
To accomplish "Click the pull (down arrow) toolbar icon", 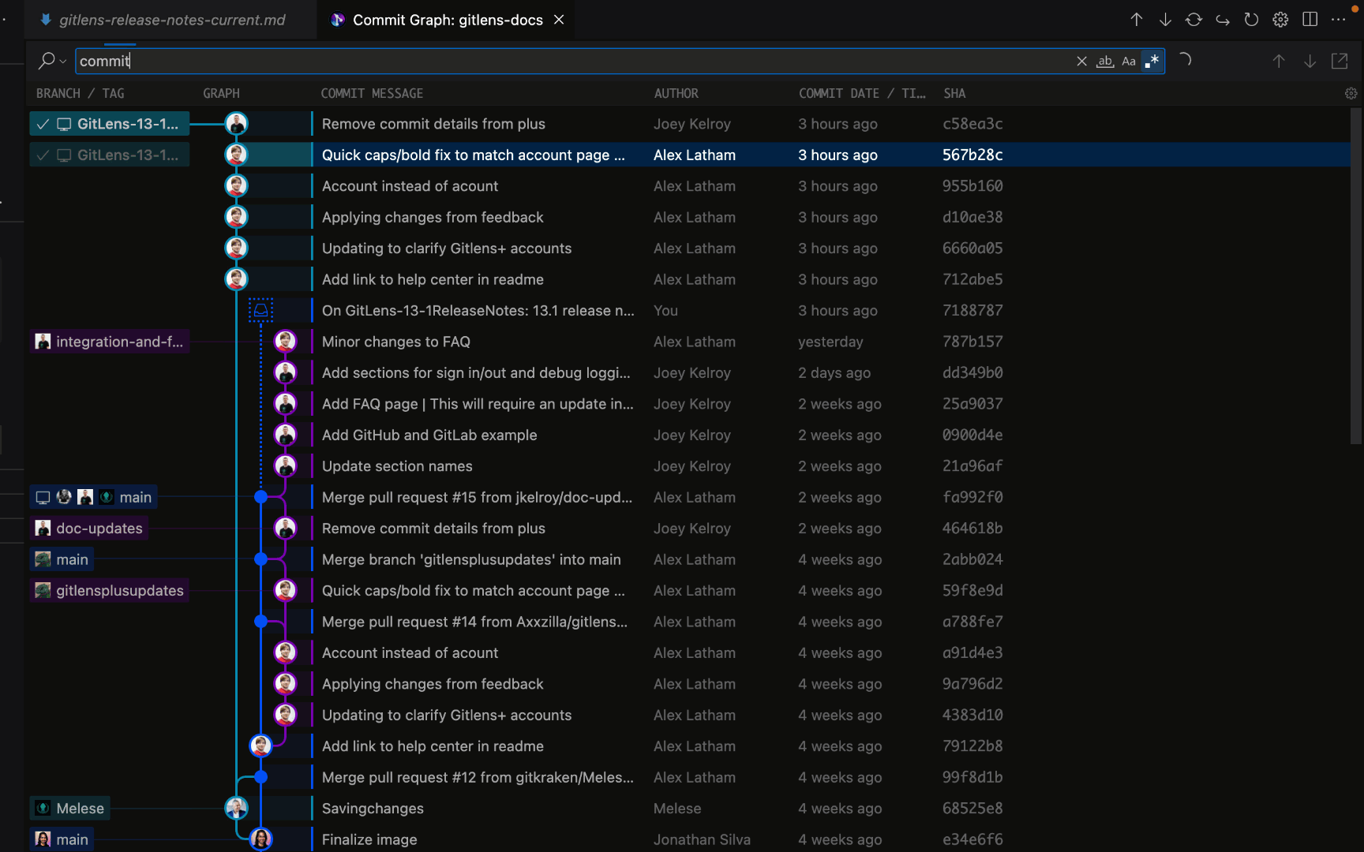I will [1165, 20].
